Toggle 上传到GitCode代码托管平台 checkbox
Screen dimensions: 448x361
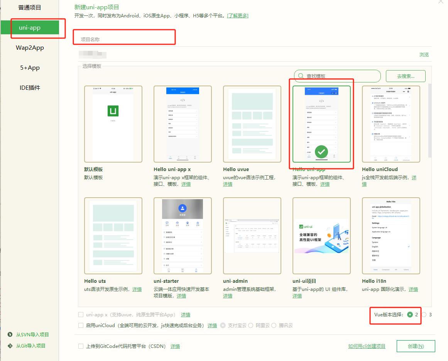[x=81, y=346]
